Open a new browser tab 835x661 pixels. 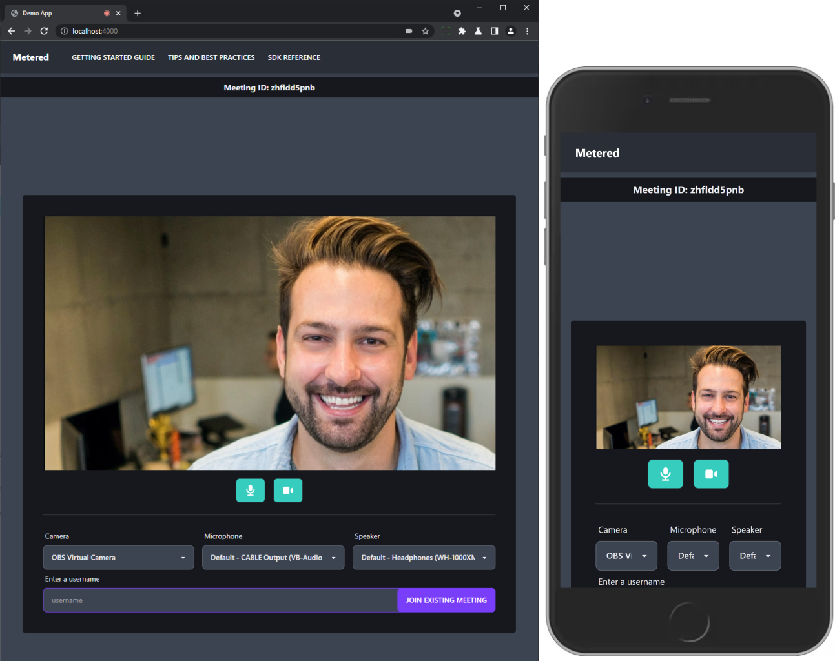click(x=138, y=13)
